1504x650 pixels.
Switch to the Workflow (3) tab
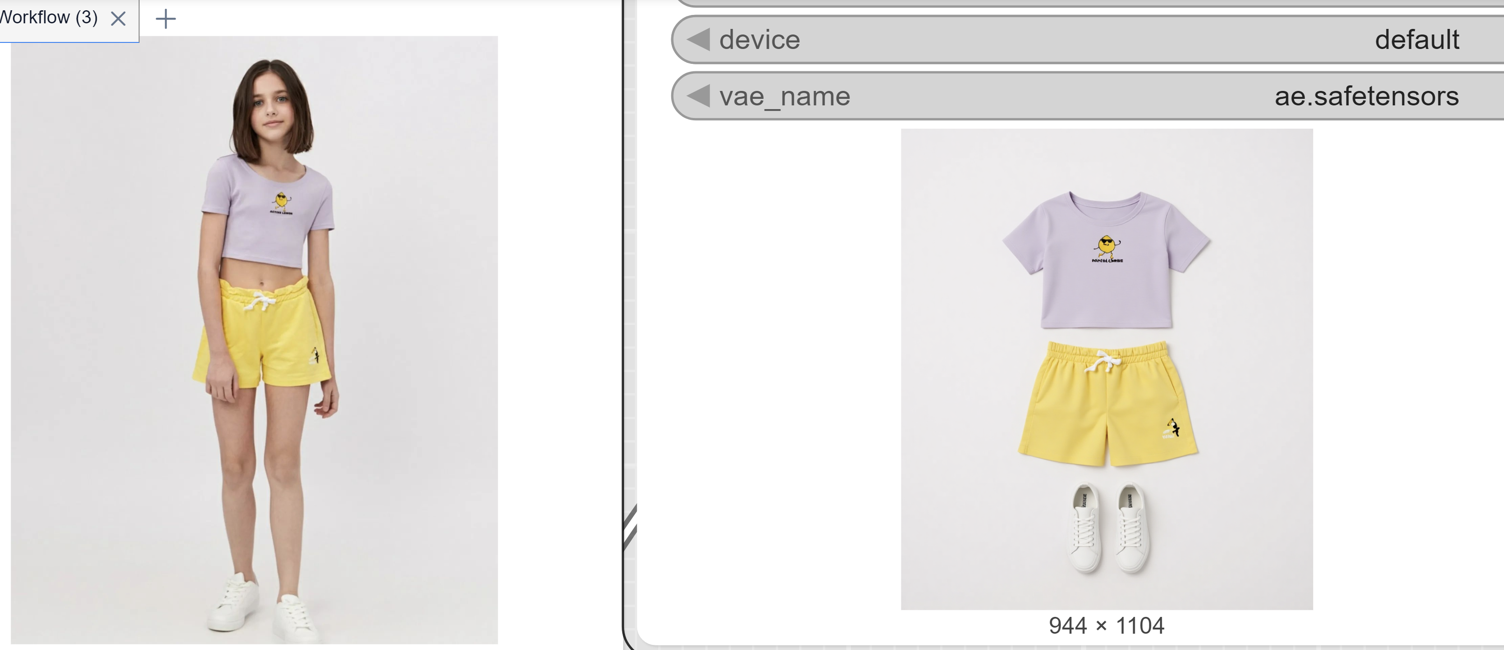click(49, 18)
